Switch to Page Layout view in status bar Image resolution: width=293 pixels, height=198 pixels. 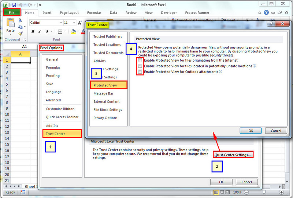tap(222, 192)
